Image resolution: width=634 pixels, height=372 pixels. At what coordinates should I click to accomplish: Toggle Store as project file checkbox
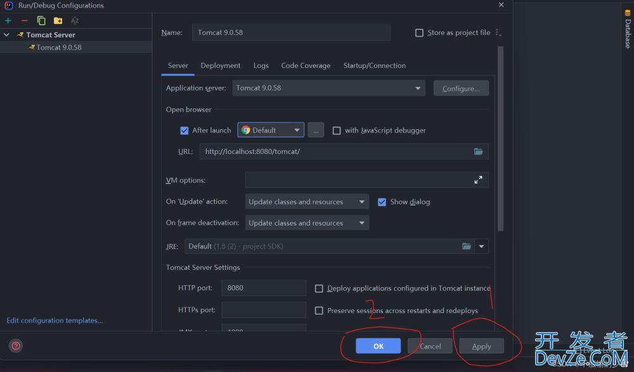pyautogui.click(x=419, y=33)
